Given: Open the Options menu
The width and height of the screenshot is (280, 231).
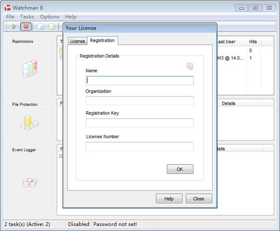Looking at the screenshot, I should 49,17.
